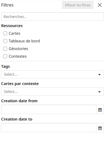Check the Cartes checkbox
The height and width of the screenshot is (141, 106).
(5, 33)
